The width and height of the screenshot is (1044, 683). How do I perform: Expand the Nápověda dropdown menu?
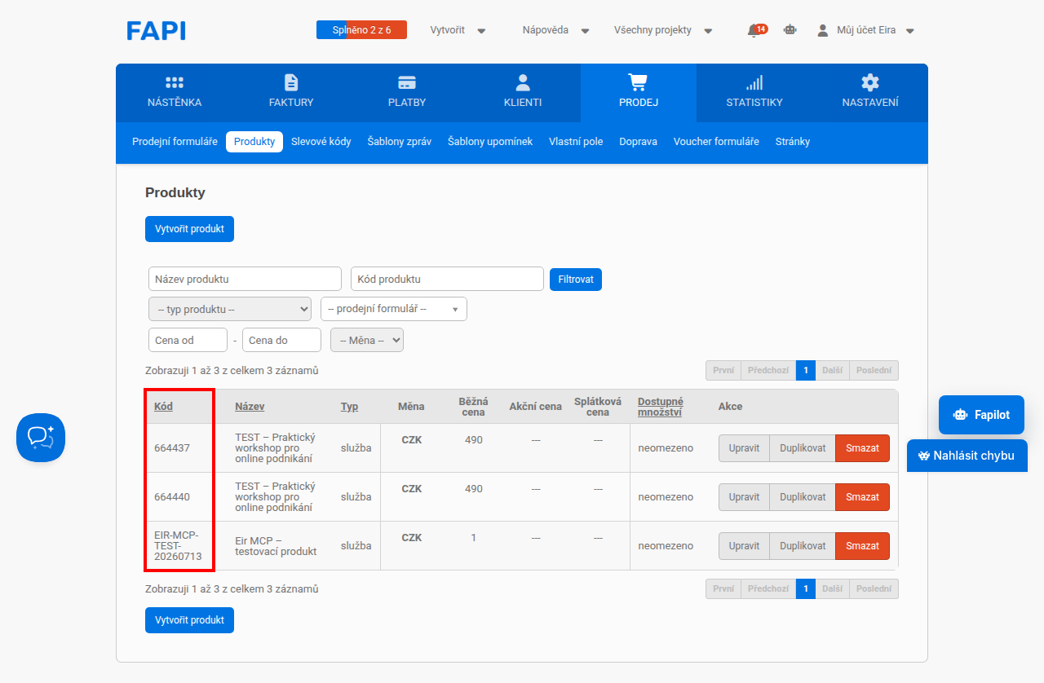(x=555, y=30)
